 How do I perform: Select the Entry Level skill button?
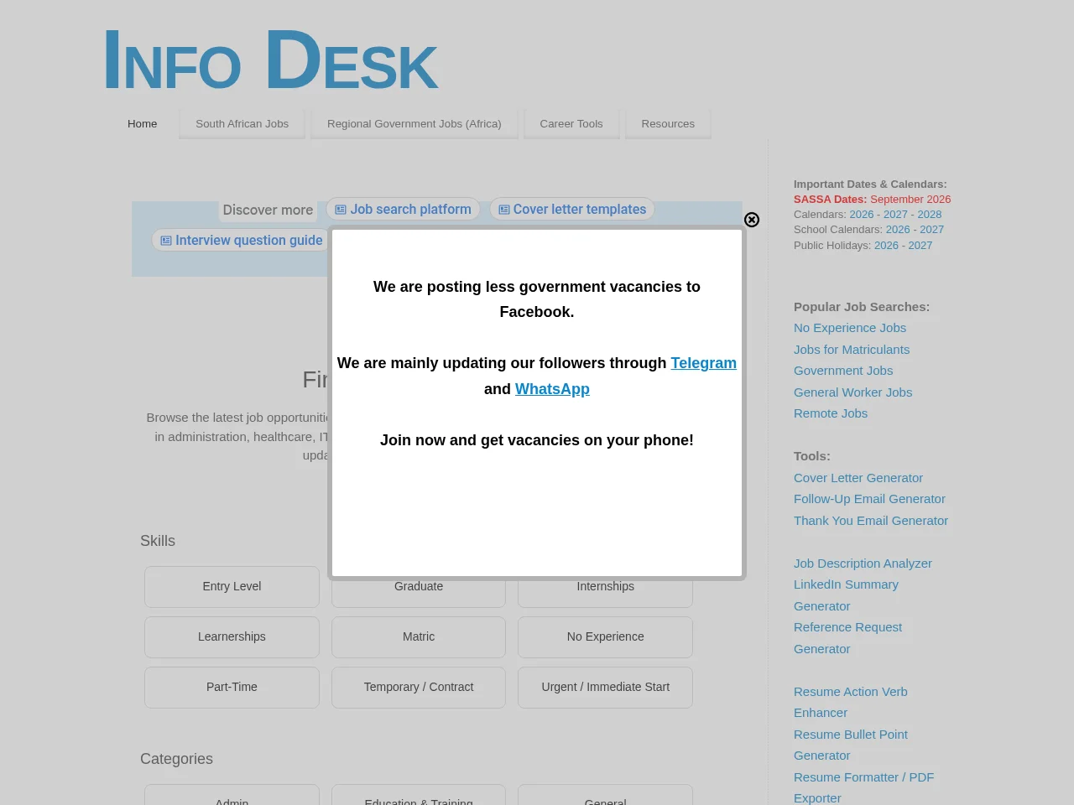pyautogui.click(x=232, y=587)
